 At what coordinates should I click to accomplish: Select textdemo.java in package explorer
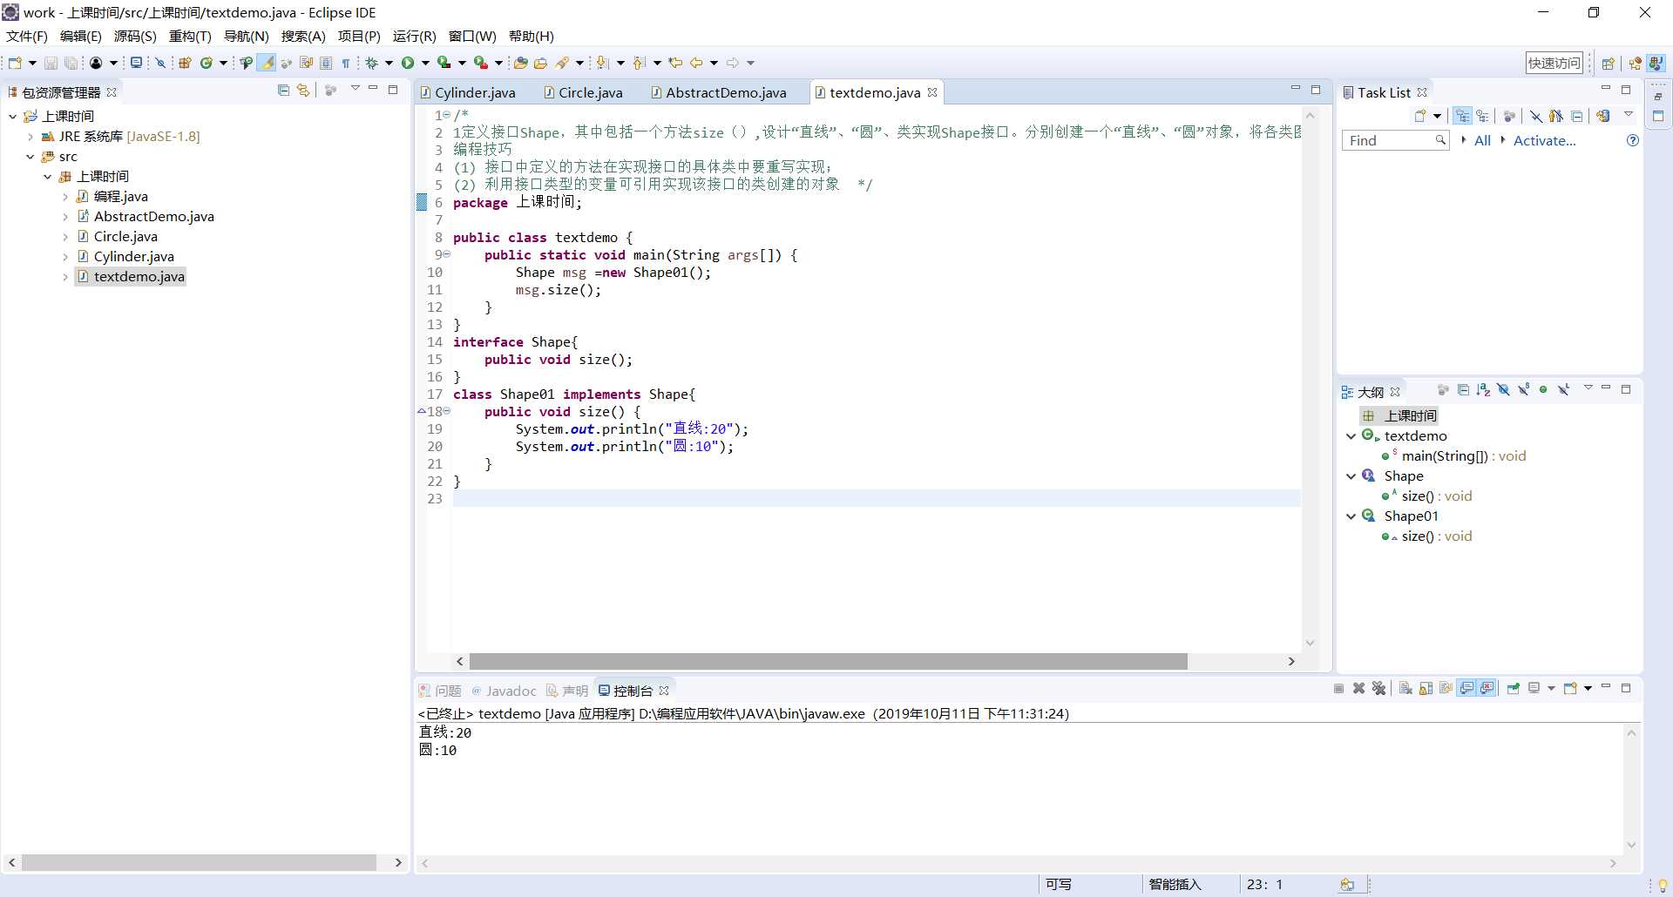tap(130, 277)
